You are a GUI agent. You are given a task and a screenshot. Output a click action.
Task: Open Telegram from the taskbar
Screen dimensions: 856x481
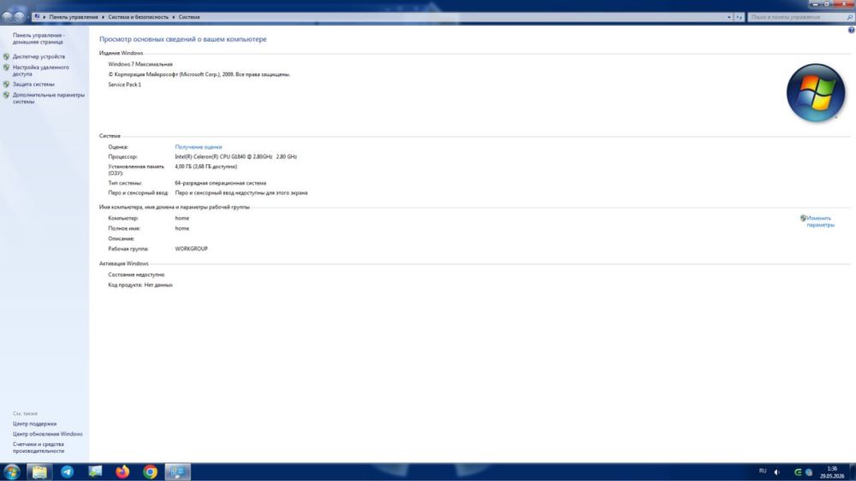(x=67, y=472)
